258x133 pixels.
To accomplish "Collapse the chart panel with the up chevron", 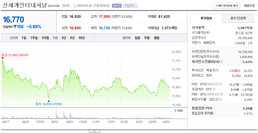I will tap(94, 131).
